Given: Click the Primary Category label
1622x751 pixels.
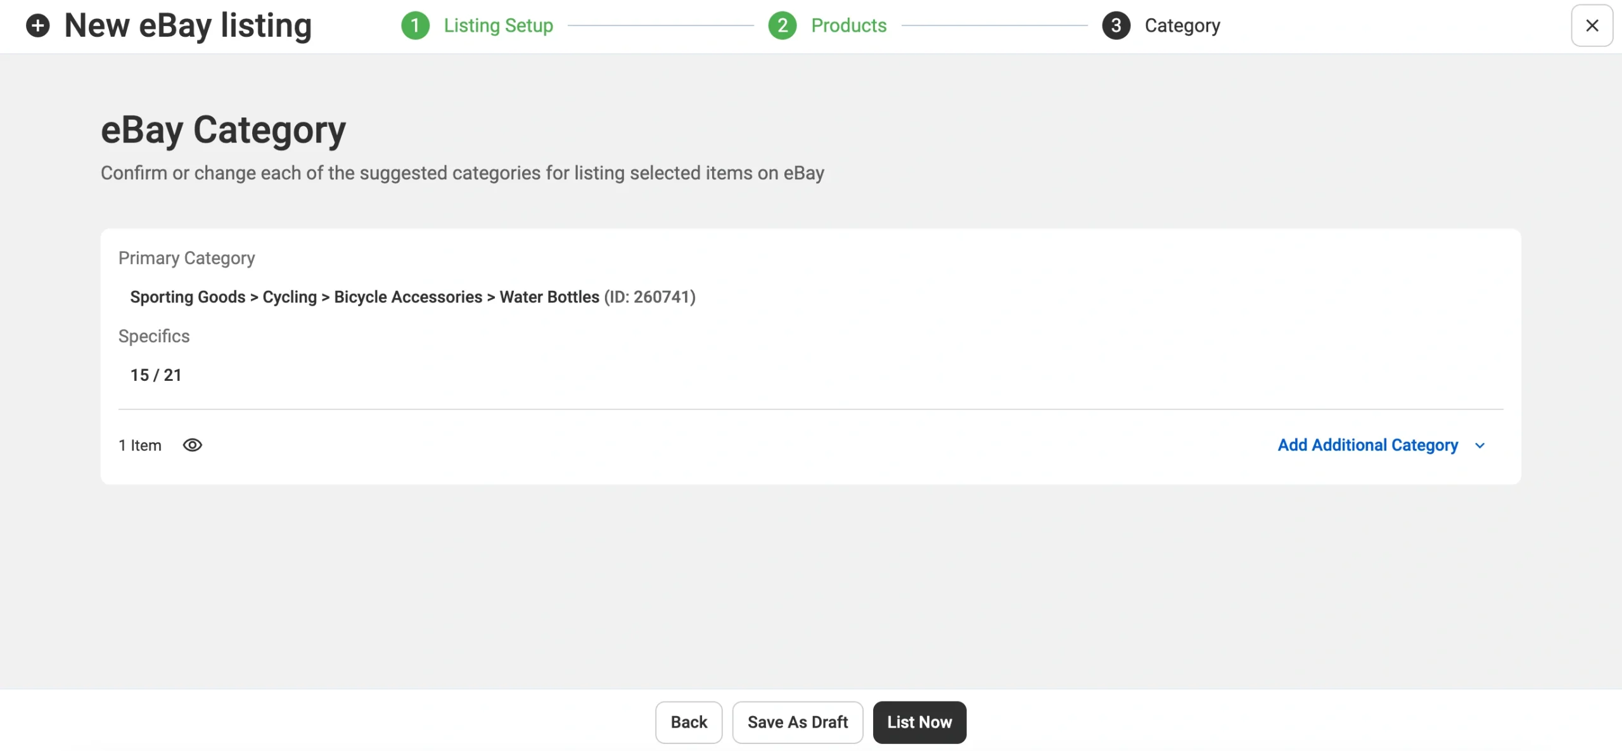Looking at the screenshot, I should 186,258.
